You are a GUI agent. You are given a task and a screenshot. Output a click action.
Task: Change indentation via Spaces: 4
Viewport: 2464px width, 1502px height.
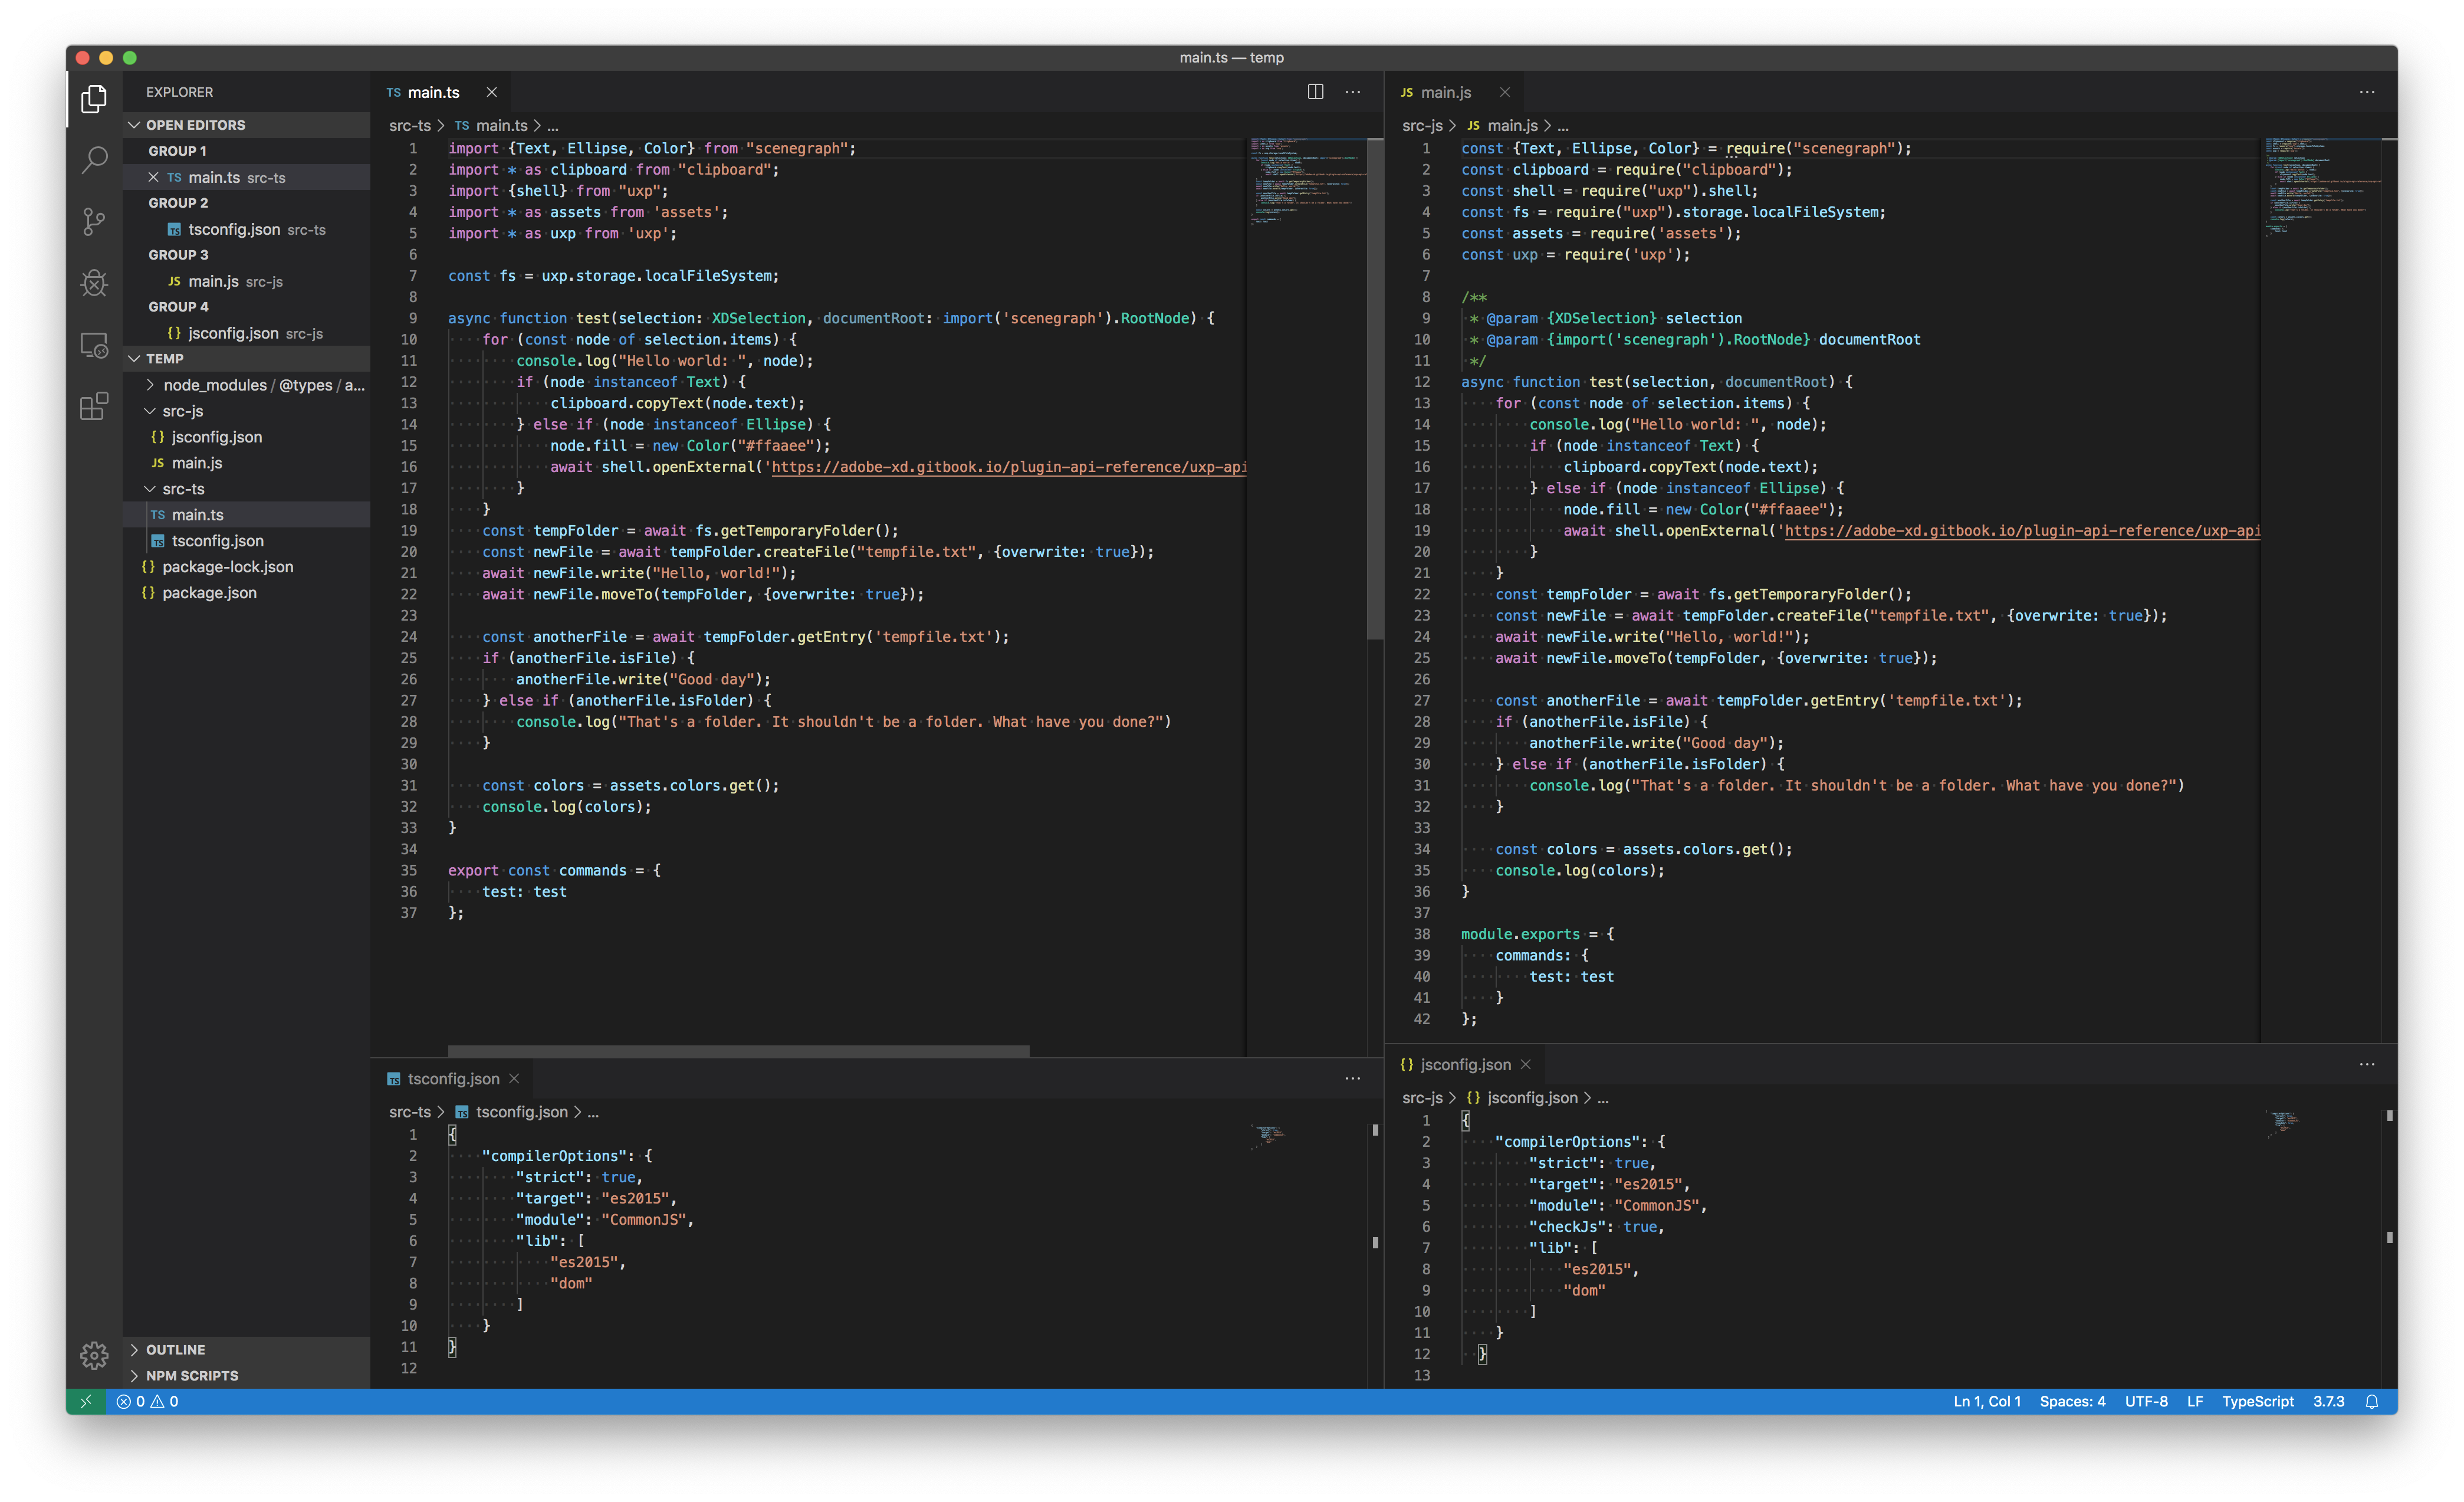coord(2072,1401)
